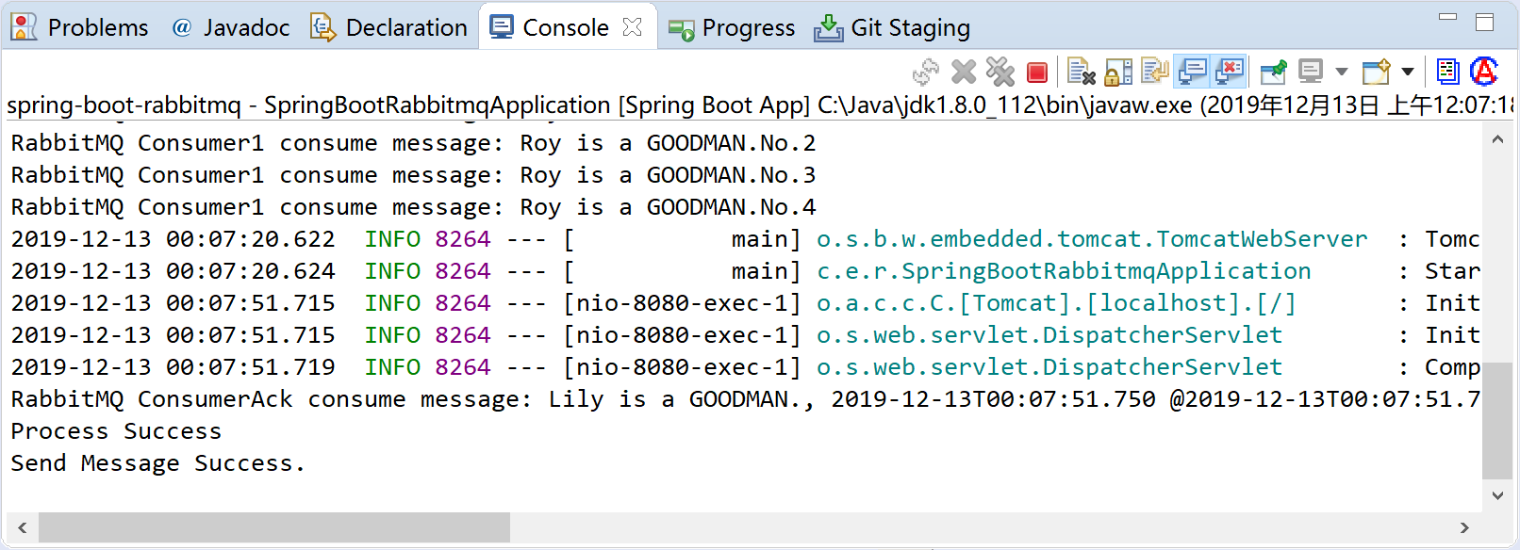Toggle Show Console on Standard Out change
This screenshot has height=550, width=1520.
point(1193,72)
